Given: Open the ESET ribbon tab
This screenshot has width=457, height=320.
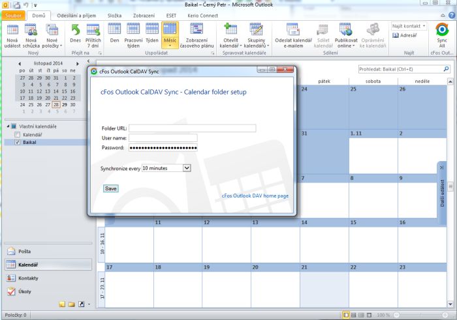Looking at the screenshot, I should click(171, 16).
